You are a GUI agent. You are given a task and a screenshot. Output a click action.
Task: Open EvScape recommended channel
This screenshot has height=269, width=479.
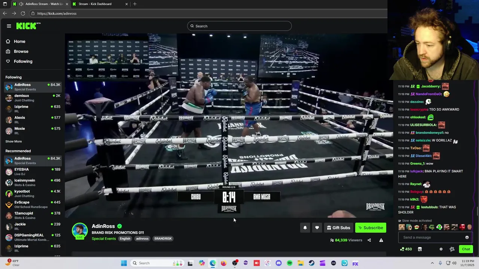coord(32,204)
